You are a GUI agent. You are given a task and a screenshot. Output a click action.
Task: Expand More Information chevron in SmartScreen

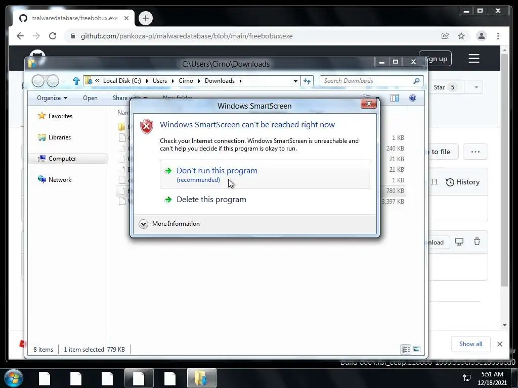pyautogui.click(x=143, y=224)
